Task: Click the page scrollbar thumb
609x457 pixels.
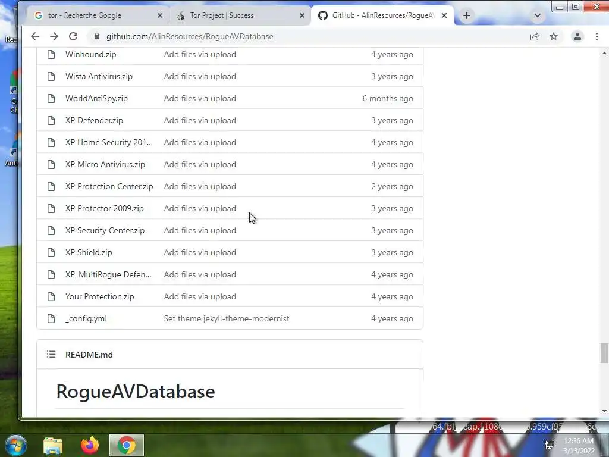Action: (604, 353)
